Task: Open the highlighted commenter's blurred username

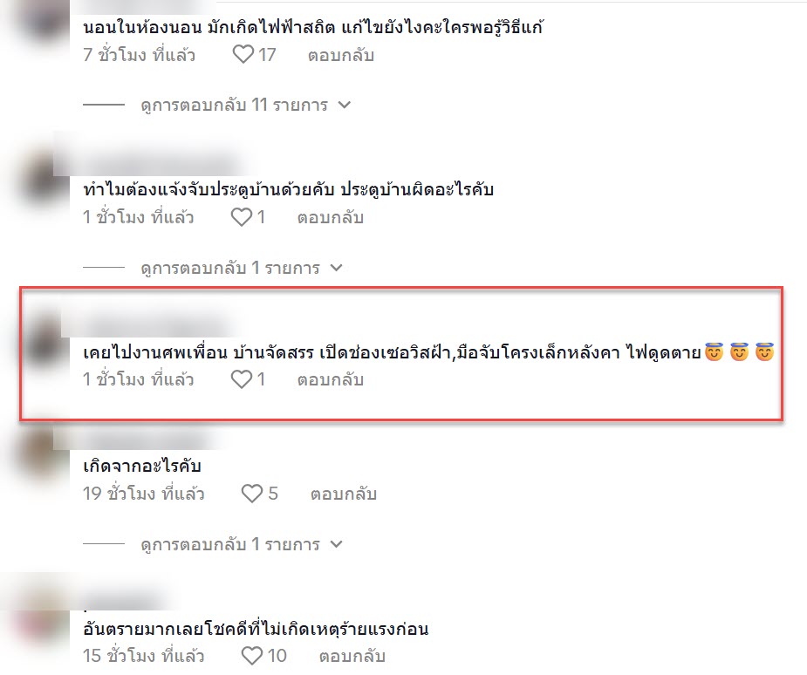Action: (154, 325)
